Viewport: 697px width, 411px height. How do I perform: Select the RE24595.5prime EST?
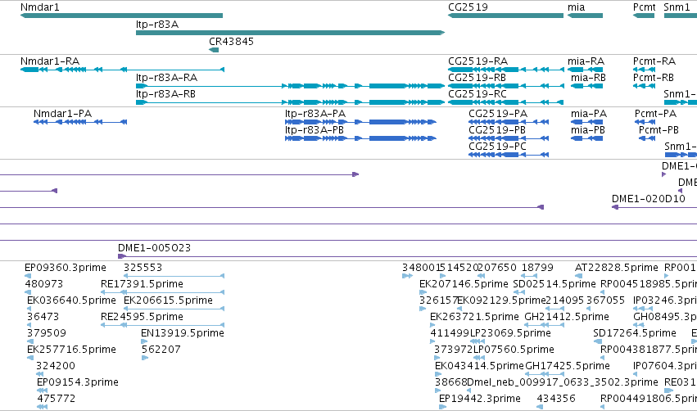(163, 325)
